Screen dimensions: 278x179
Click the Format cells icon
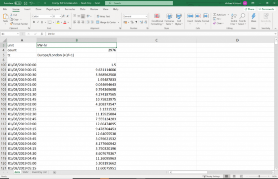(206, 16)
